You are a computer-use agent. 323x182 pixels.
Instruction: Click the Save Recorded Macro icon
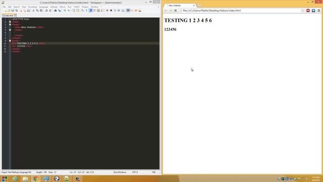pyautogui.click(x=123, y=11)
